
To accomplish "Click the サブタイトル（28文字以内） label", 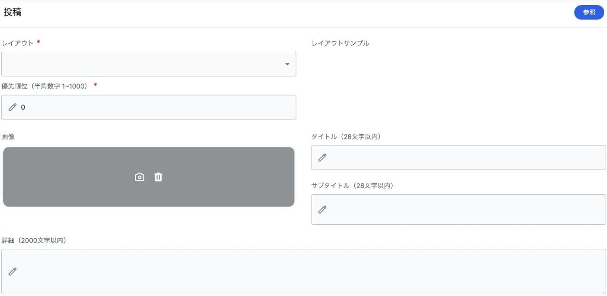I will coord(353,186).
